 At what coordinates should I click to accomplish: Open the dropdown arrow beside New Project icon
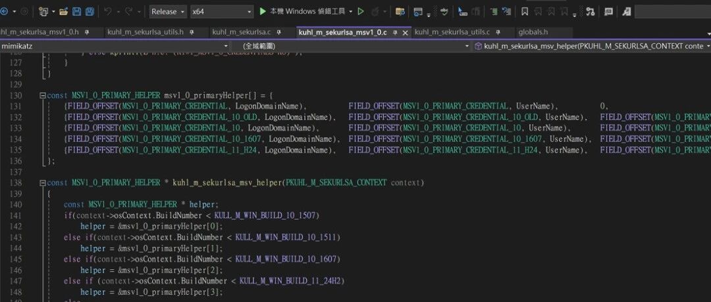tap(53, 12)
